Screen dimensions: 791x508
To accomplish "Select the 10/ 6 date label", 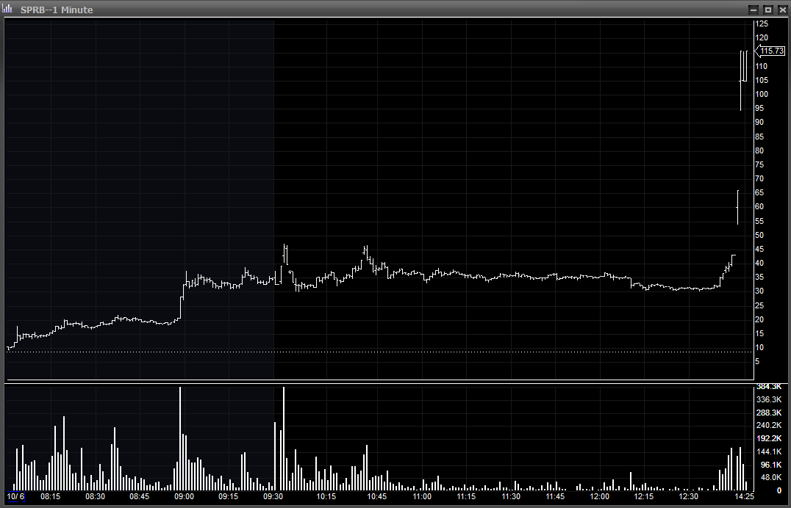I will (15, 496).
